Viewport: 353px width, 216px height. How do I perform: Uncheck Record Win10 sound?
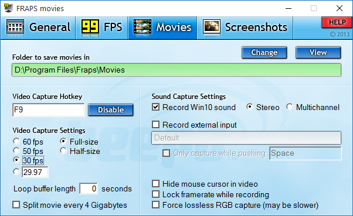click(x=156, y=107)
